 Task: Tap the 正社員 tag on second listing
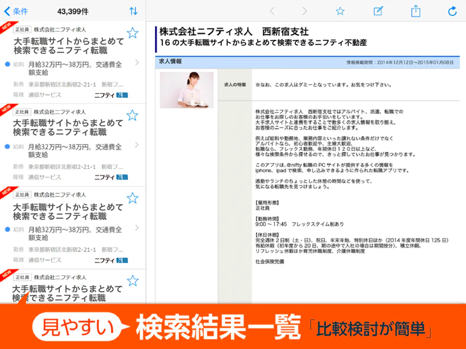(22, 112)
